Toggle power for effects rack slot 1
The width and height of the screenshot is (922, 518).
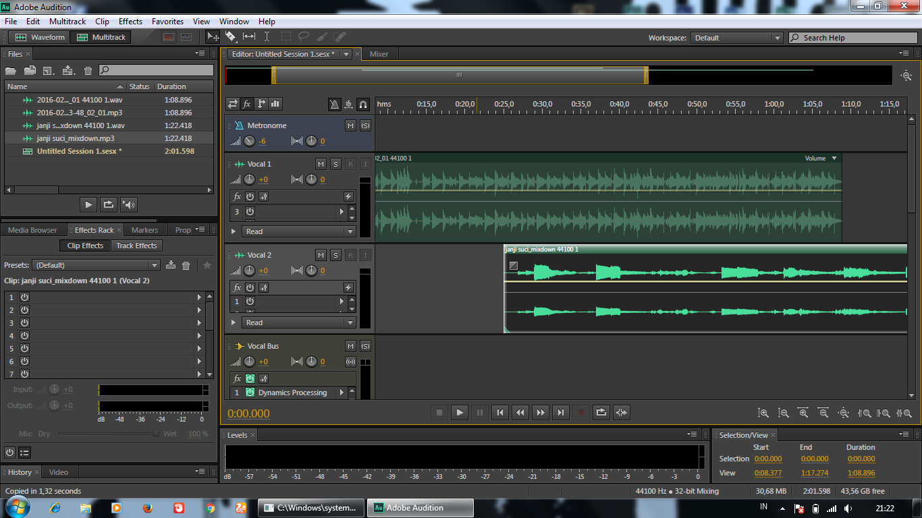(24, 297)
